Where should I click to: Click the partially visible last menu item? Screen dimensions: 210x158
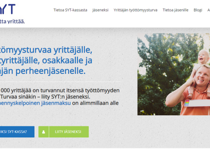(209, 10)
